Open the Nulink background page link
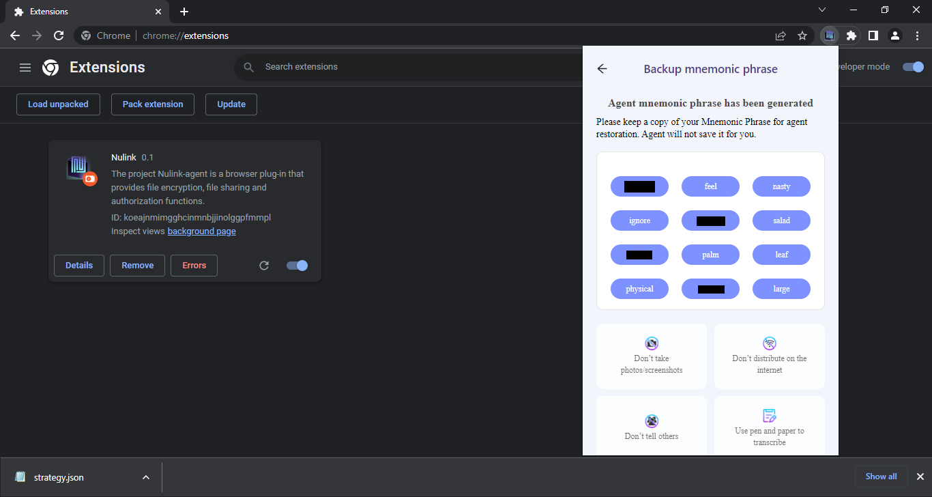Viewport: 932px width, 497px height. (x=201, y=231)
